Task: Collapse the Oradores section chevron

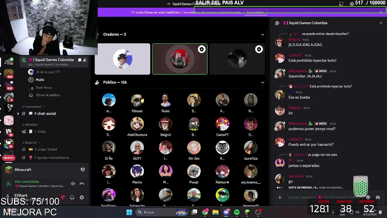Action: 262,35
